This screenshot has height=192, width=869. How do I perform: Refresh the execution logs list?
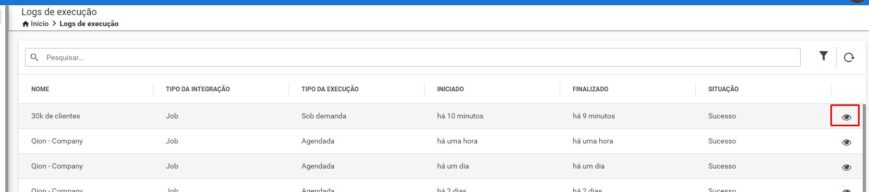(849, 57)
